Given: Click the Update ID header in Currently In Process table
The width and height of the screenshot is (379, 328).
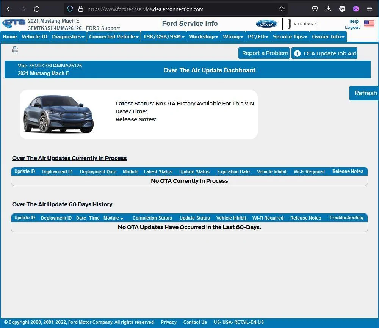Looking at the screenshot, I should 25,171.
